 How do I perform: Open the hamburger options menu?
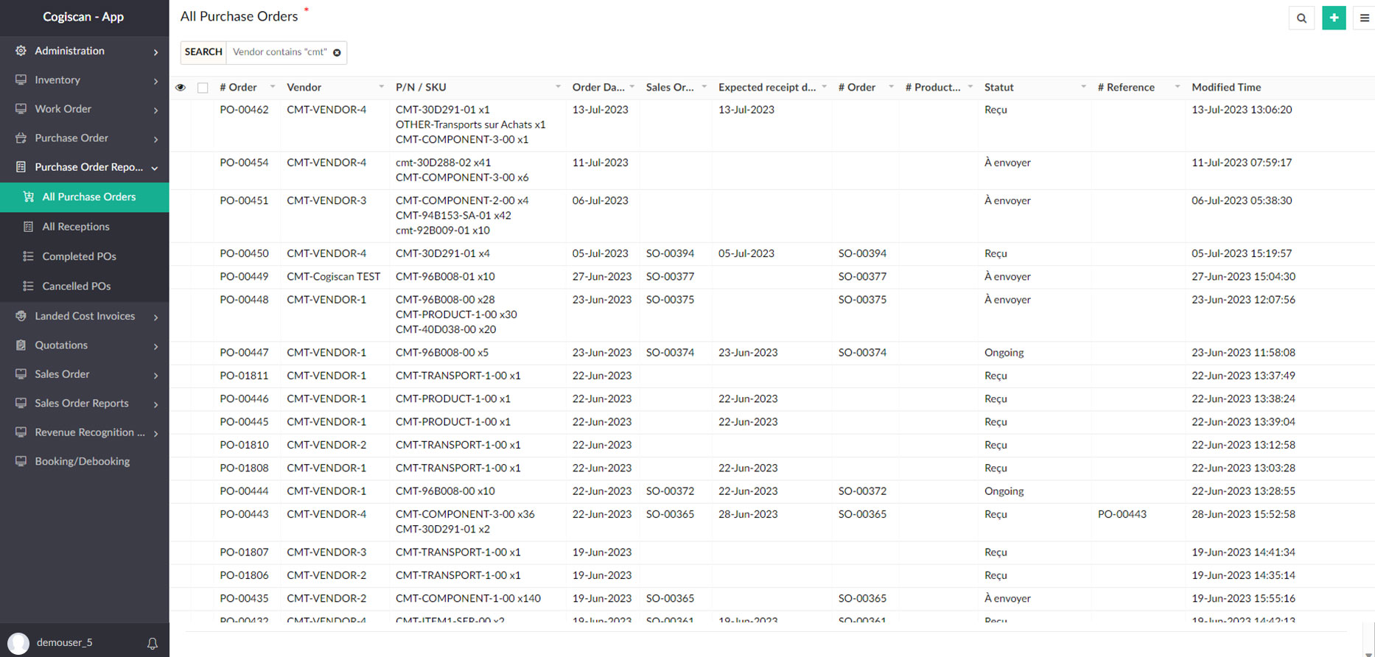1364,18
